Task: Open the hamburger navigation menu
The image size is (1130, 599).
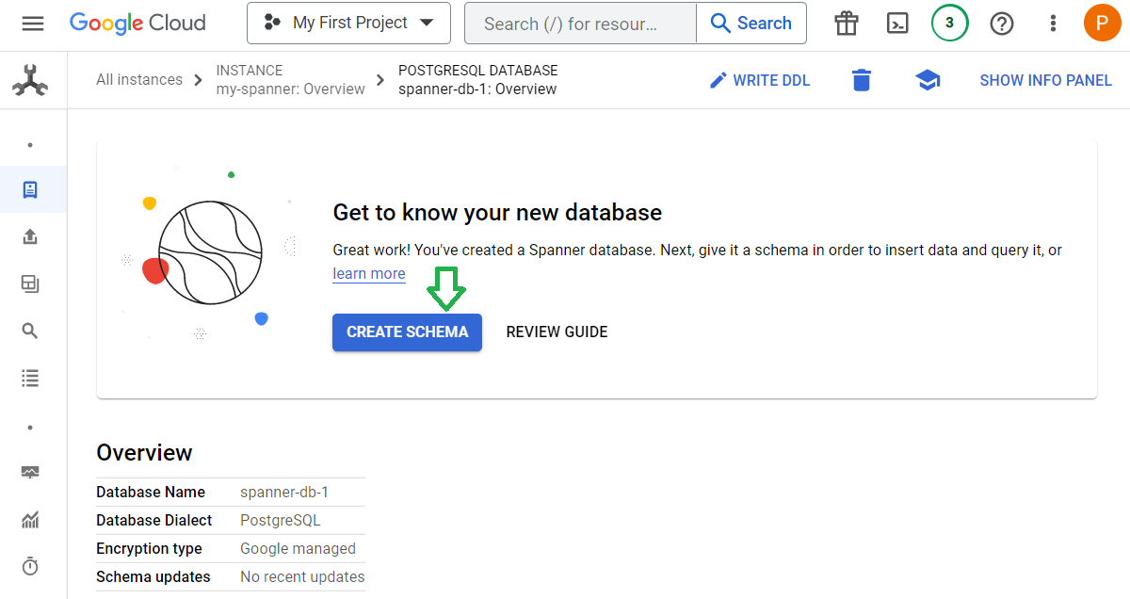Action: (33, 24)
